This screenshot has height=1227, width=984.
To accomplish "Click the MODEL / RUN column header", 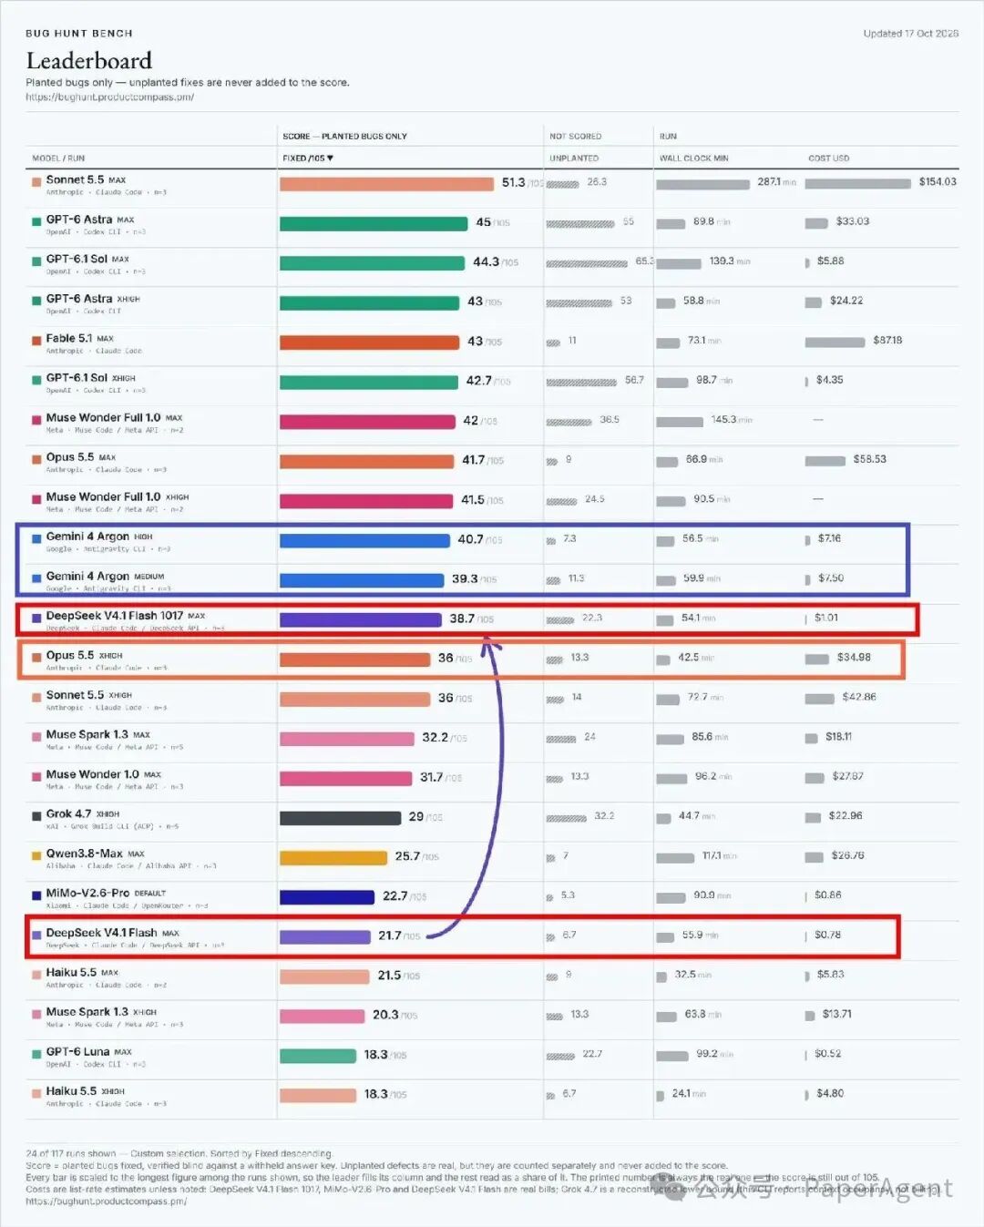I will [x=58, y=158].
